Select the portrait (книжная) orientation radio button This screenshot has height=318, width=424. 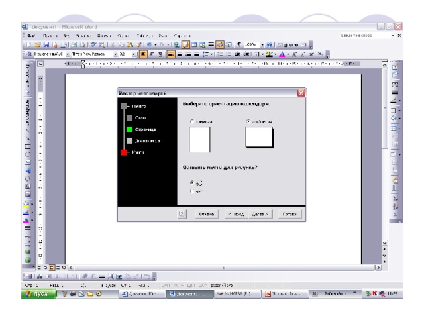[193, 121]
